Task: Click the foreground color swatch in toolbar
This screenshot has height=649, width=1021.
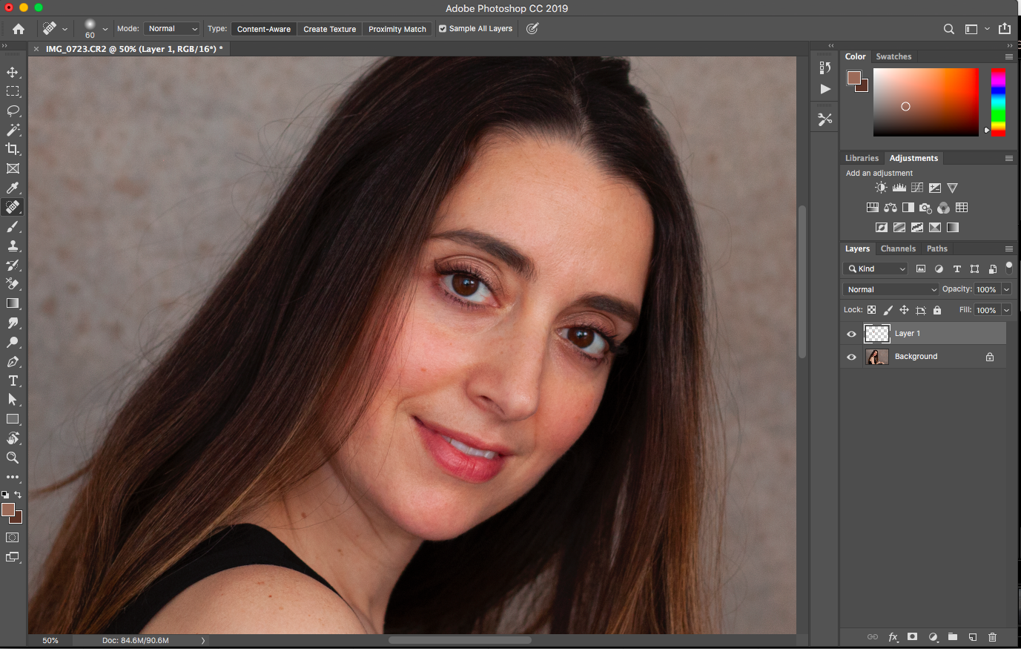Action: 8,510
